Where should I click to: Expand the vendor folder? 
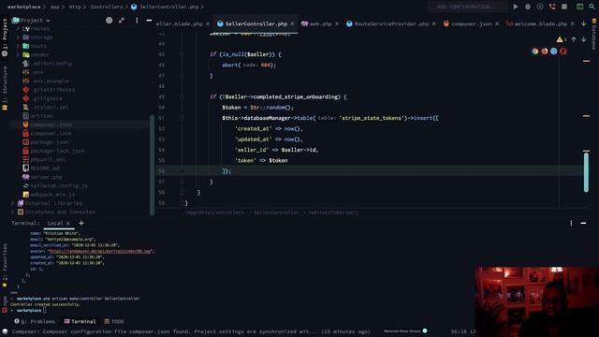(x=18, y=54)
